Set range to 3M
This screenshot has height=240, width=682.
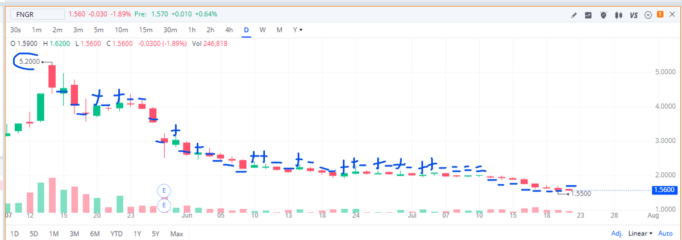pos(74,234)
